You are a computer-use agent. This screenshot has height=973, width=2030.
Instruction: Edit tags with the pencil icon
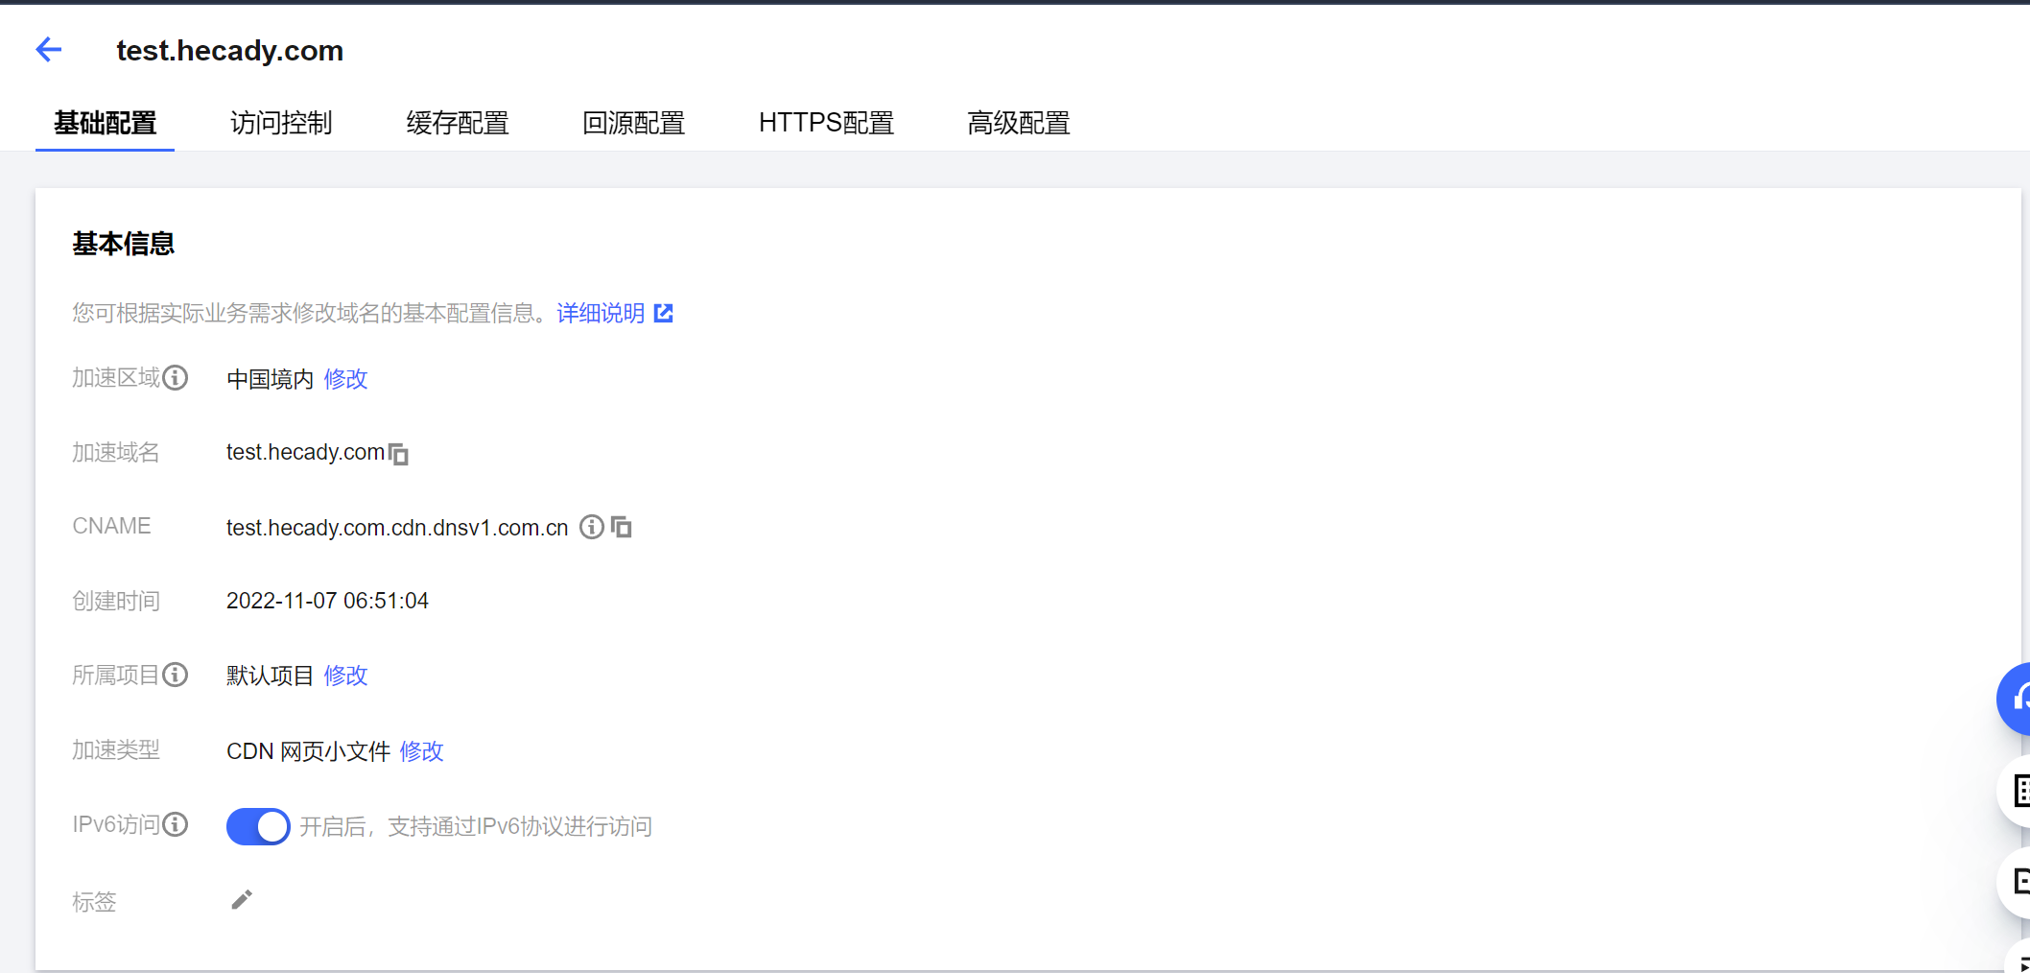(x=242, y=900)
